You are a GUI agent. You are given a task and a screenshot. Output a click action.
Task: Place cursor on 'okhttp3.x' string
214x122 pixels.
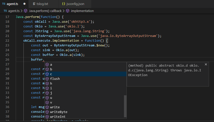80,22
